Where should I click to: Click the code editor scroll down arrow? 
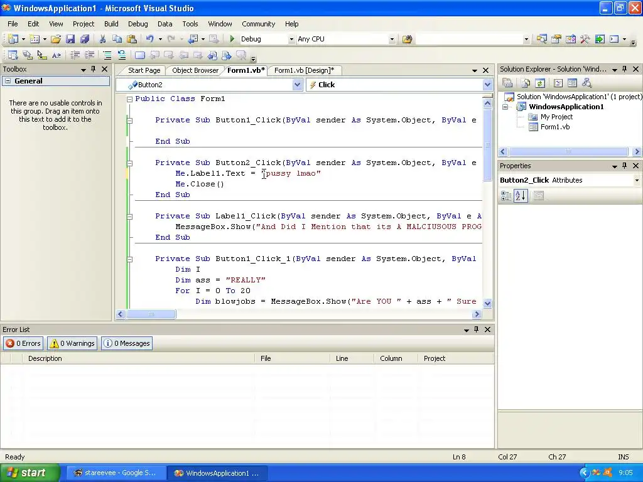pos(487,304)
